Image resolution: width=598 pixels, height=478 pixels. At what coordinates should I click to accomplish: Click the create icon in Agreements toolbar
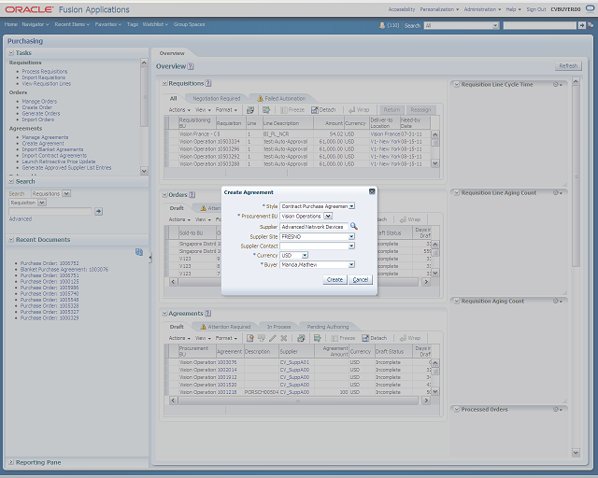[x=249, y=338]
